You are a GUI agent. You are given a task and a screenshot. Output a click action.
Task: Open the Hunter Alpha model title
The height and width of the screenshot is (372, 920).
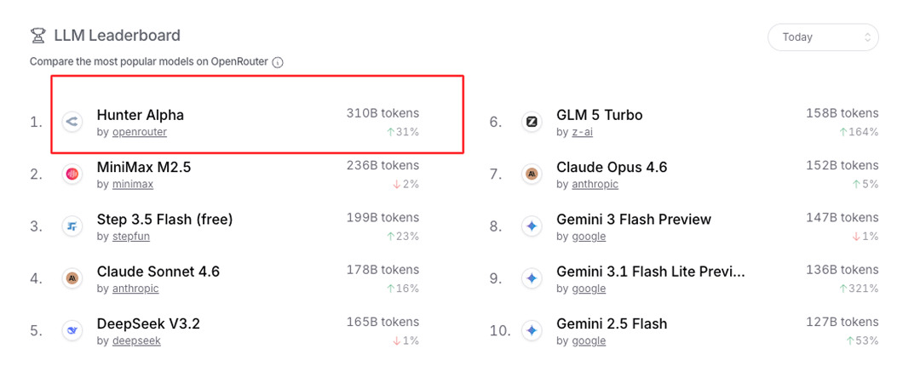[x=141, y=115]
